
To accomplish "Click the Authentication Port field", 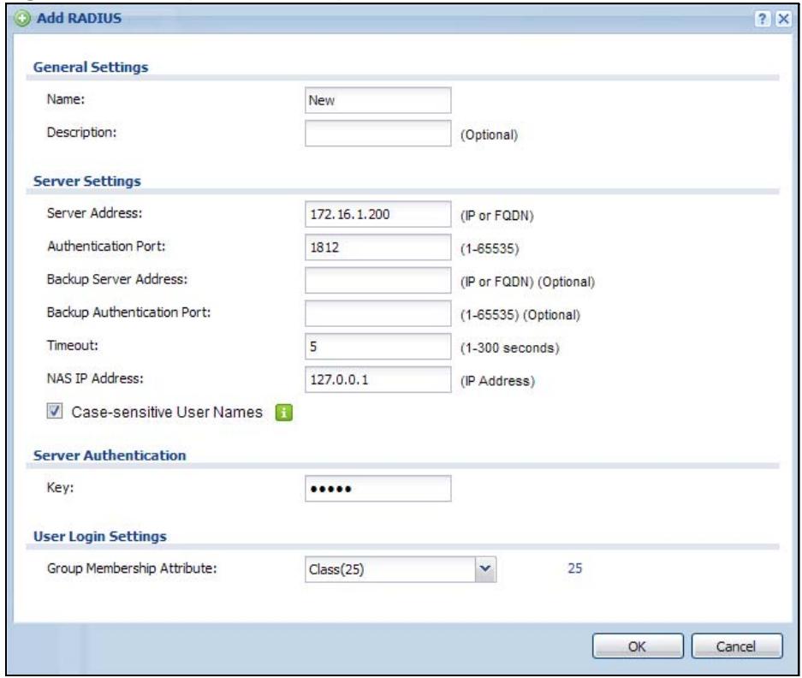I will point(378,247).
